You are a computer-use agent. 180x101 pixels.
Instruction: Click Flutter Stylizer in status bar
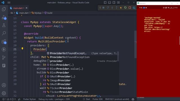(30, 99)
